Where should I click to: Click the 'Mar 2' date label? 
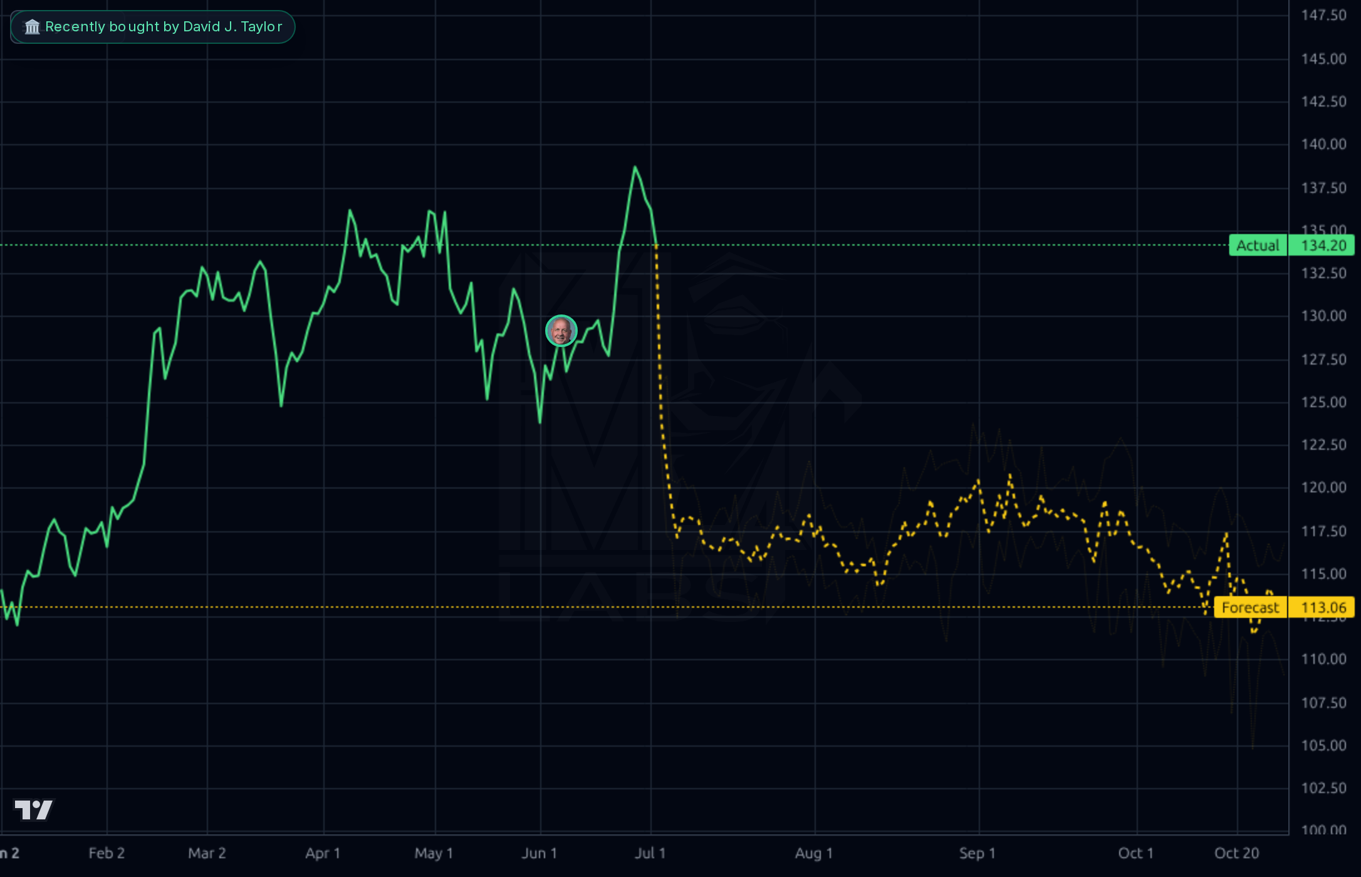[207, 853]
